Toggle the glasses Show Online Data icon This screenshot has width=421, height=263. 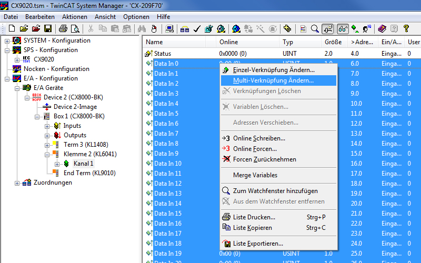tap(343, 28)
